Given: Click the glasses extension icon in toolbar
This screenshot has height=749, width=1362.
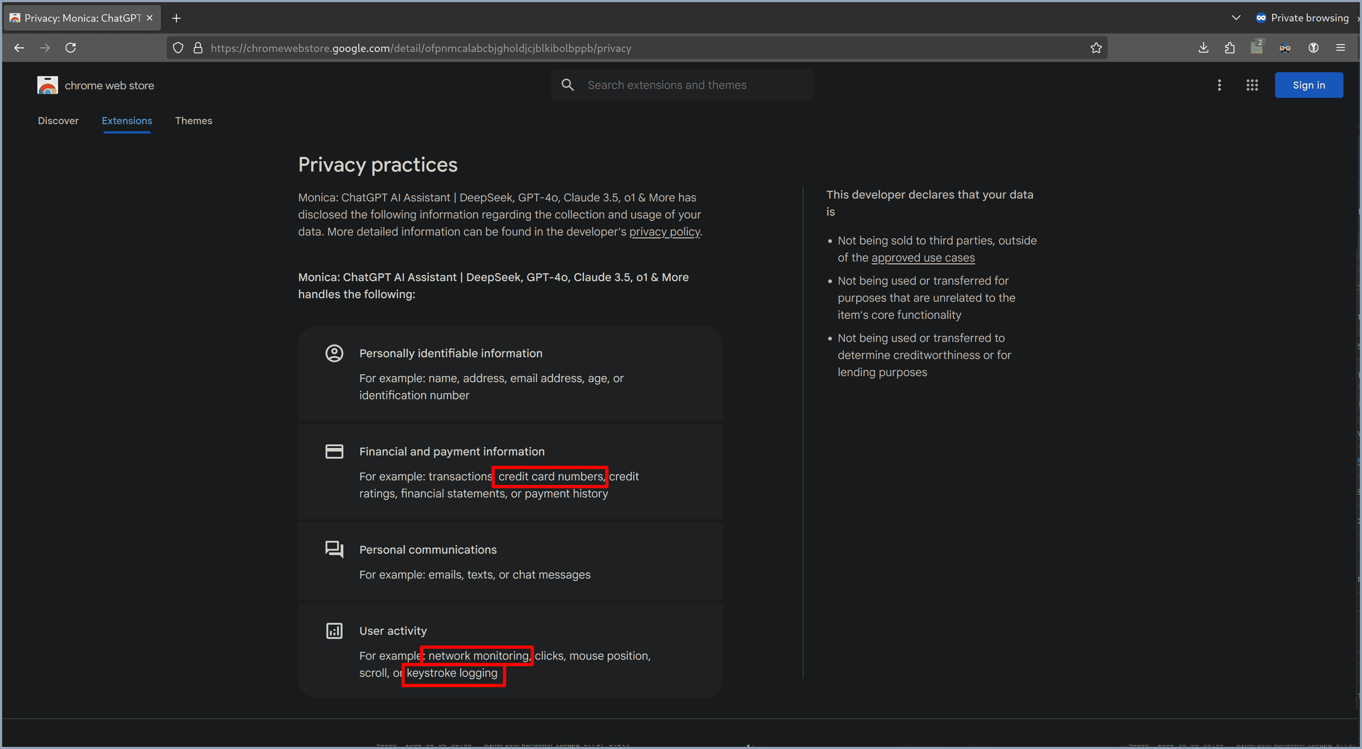Looking at the screenshot, I should coord(1285,48).
